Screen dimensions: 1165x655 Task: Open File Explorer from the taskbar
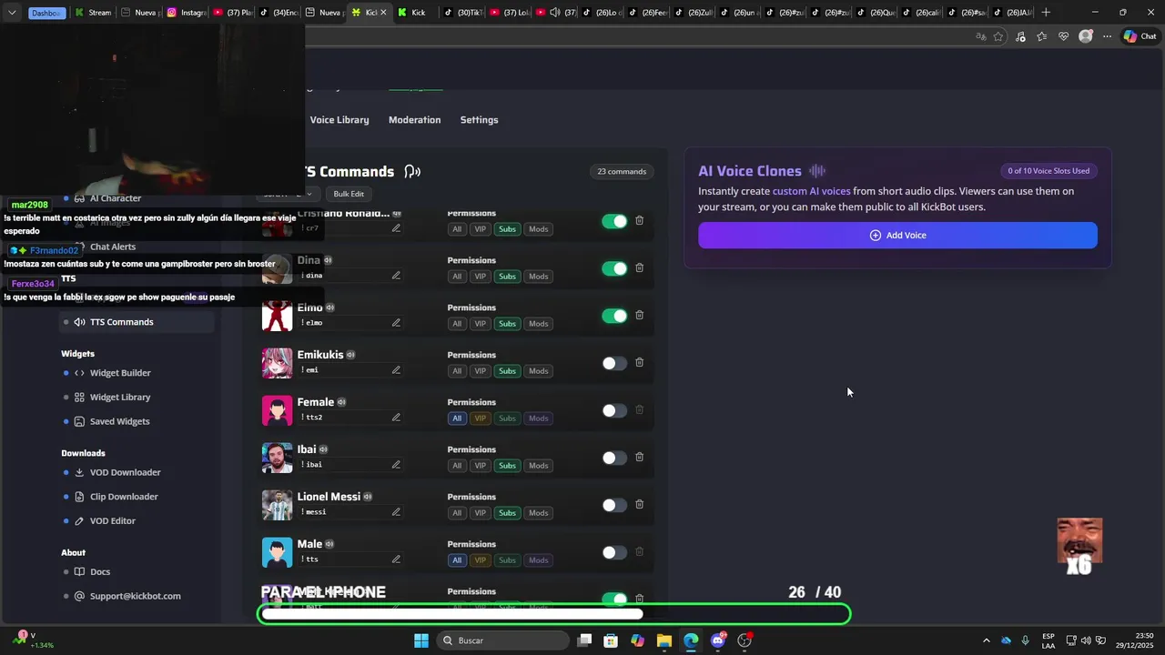pyautogui.click(x=664, y=640)
